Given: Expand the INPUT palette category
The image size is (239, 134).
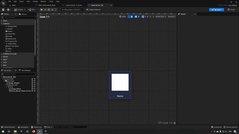Looking at the screenshot, I should click(x=1, y=60).
